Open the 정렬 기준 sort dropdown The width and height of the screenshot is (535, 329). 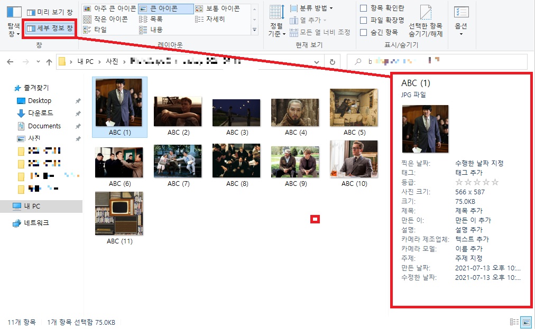pos(276,21)
